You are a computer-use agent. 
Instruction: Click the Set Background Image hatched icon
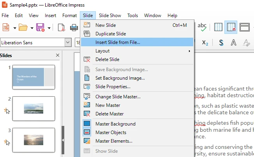87,78
